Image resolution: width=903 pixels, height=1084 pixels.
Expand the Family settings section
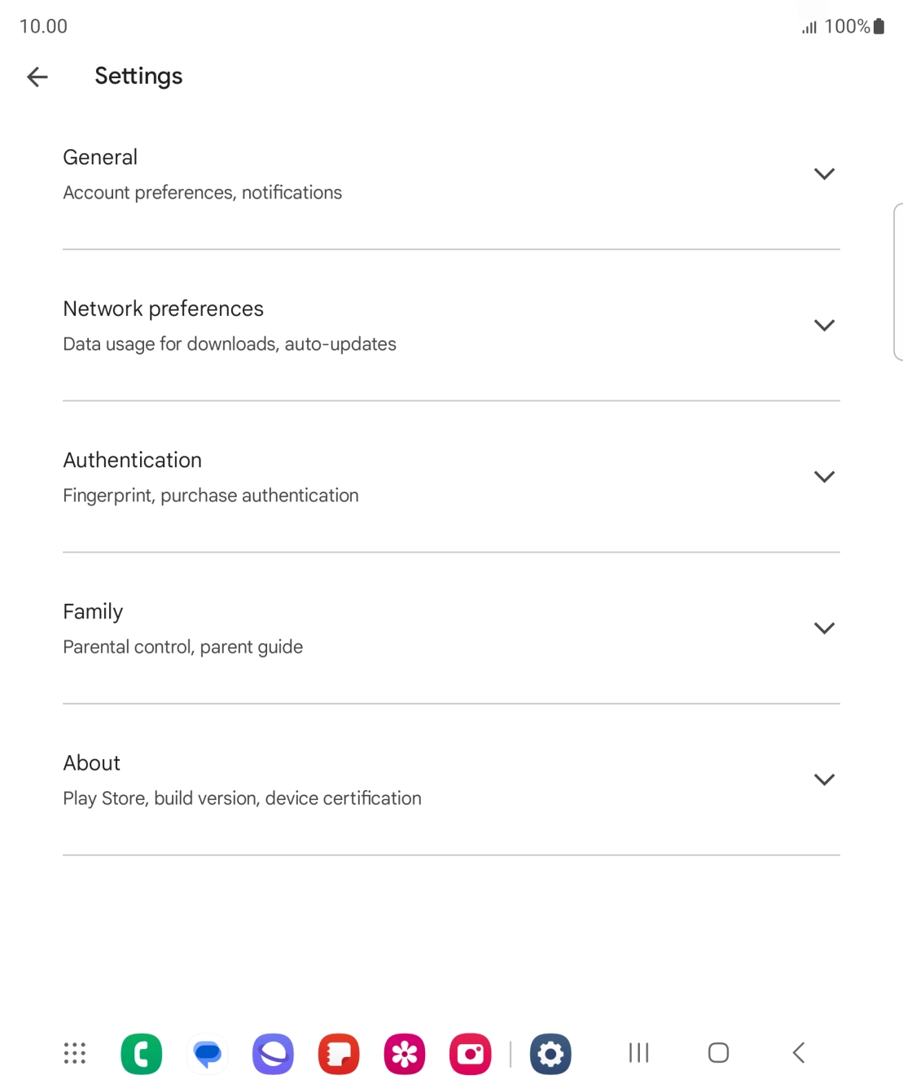click(824, 627)
